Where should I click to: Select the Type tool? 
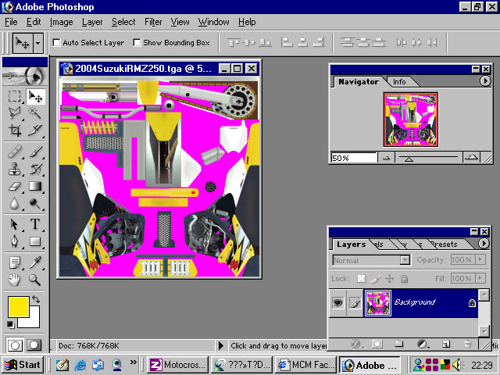pos(35,224)
